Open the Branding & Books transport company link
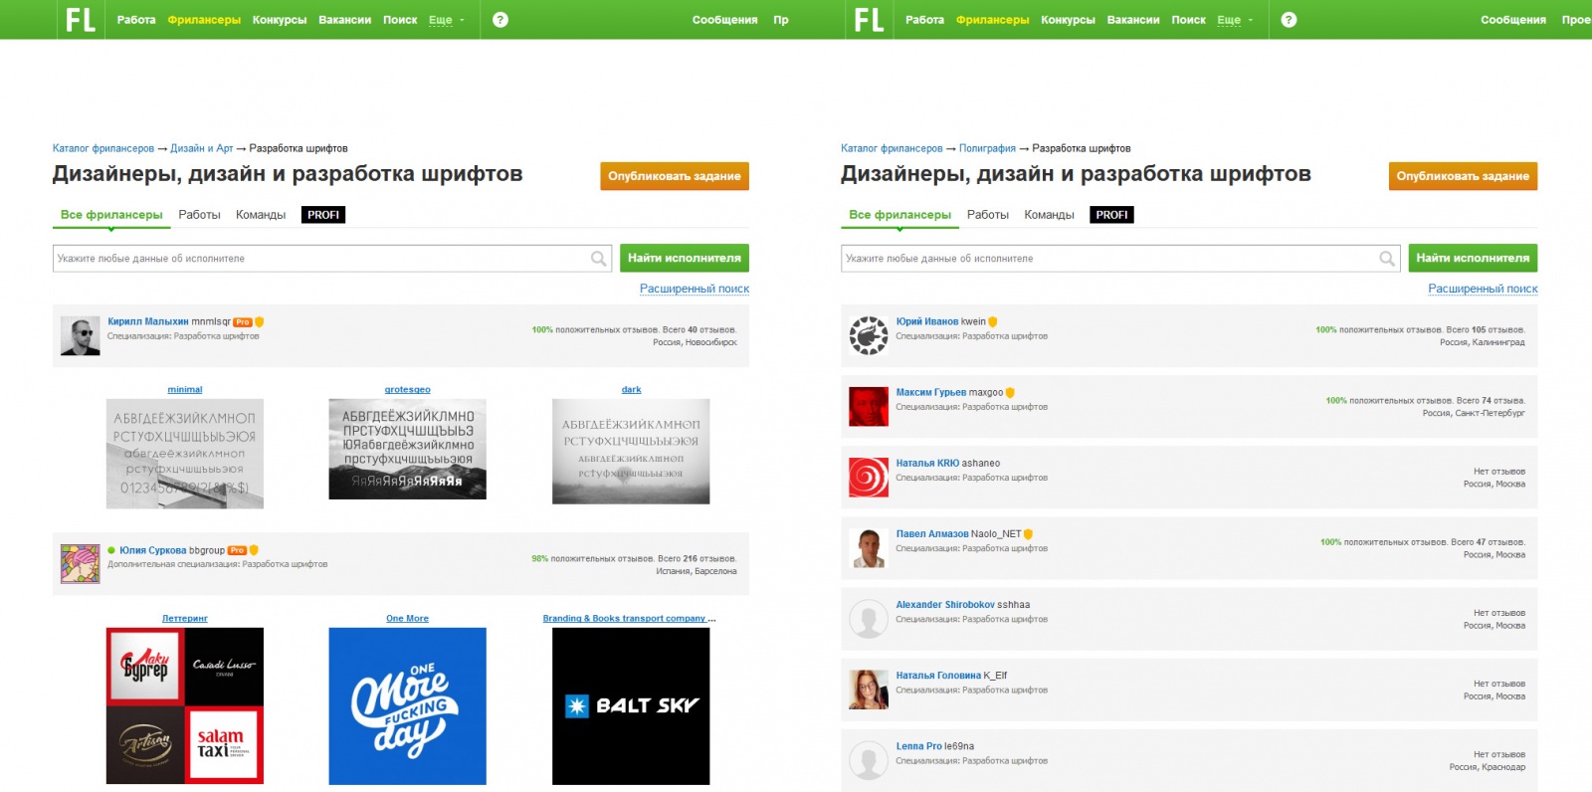The height and width of the screenshot is (792, 1592). click(629, 619)
